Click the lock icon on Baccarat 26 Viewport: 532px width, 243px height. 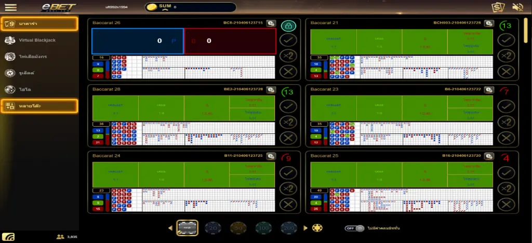coord(288,25)
